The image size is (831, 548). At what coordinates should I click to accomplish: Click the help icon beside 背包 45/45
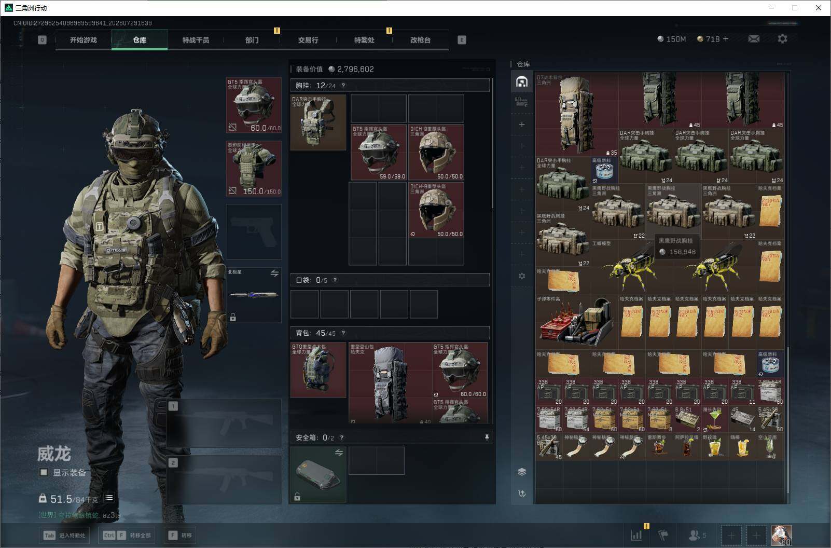pos(343,333)
